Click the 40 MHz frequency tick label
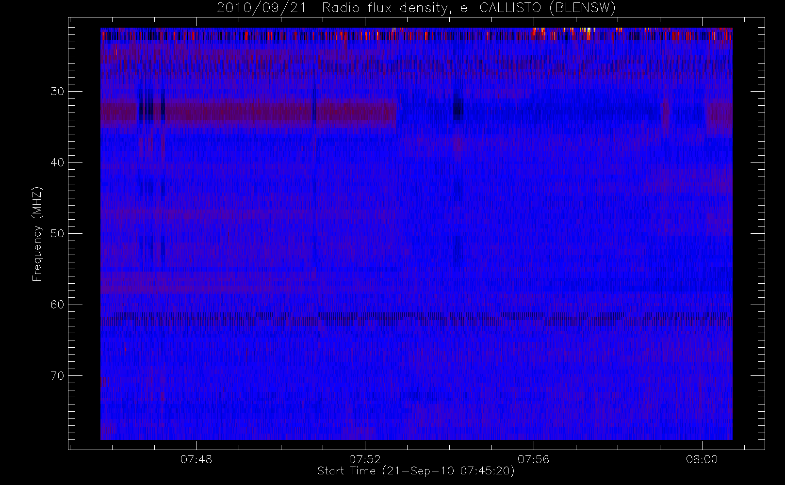 click(57, 162)
